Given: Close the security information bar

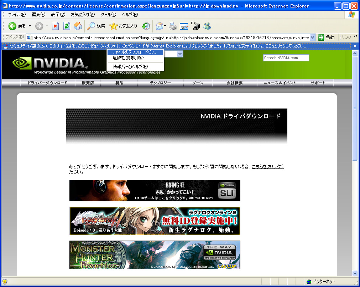Looking at the screenshot, I should (355, 46).
